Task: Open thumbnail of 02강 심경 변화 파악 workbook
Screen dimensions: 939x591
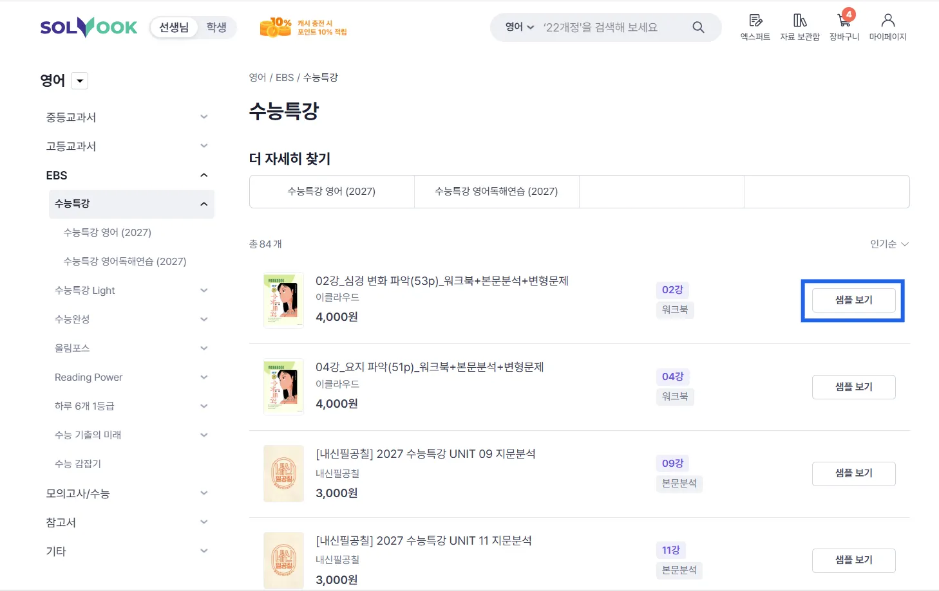Action: (x=283, y=300)
